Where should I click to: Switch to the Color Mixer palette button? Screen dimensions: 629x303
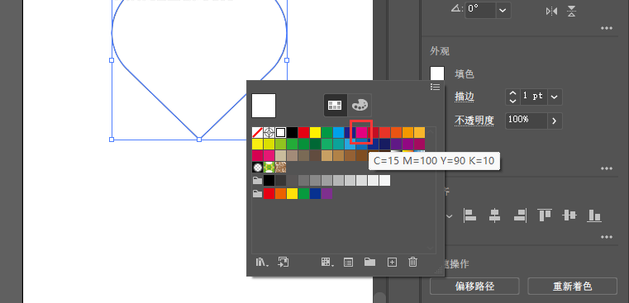click(360, 105)
